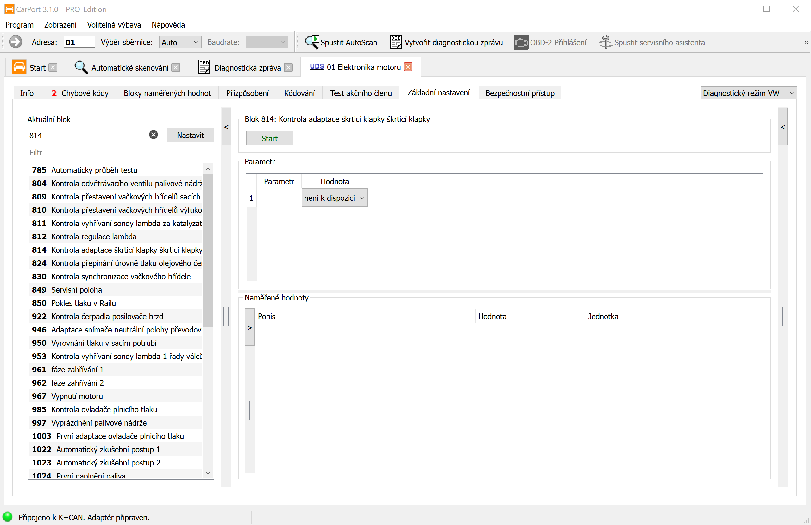Close the Automatické skenování tab

pyautogui.click(x=176, y=67)
